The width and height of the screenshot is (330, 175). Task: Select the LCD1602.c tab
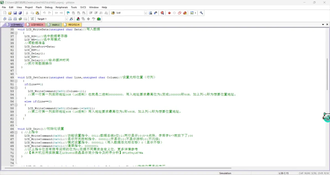click(x=15, y=25)
